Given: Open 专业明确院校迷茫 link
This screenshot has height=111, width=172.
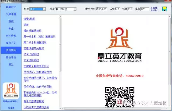Looking at the screenshot, I should point(40,79).
